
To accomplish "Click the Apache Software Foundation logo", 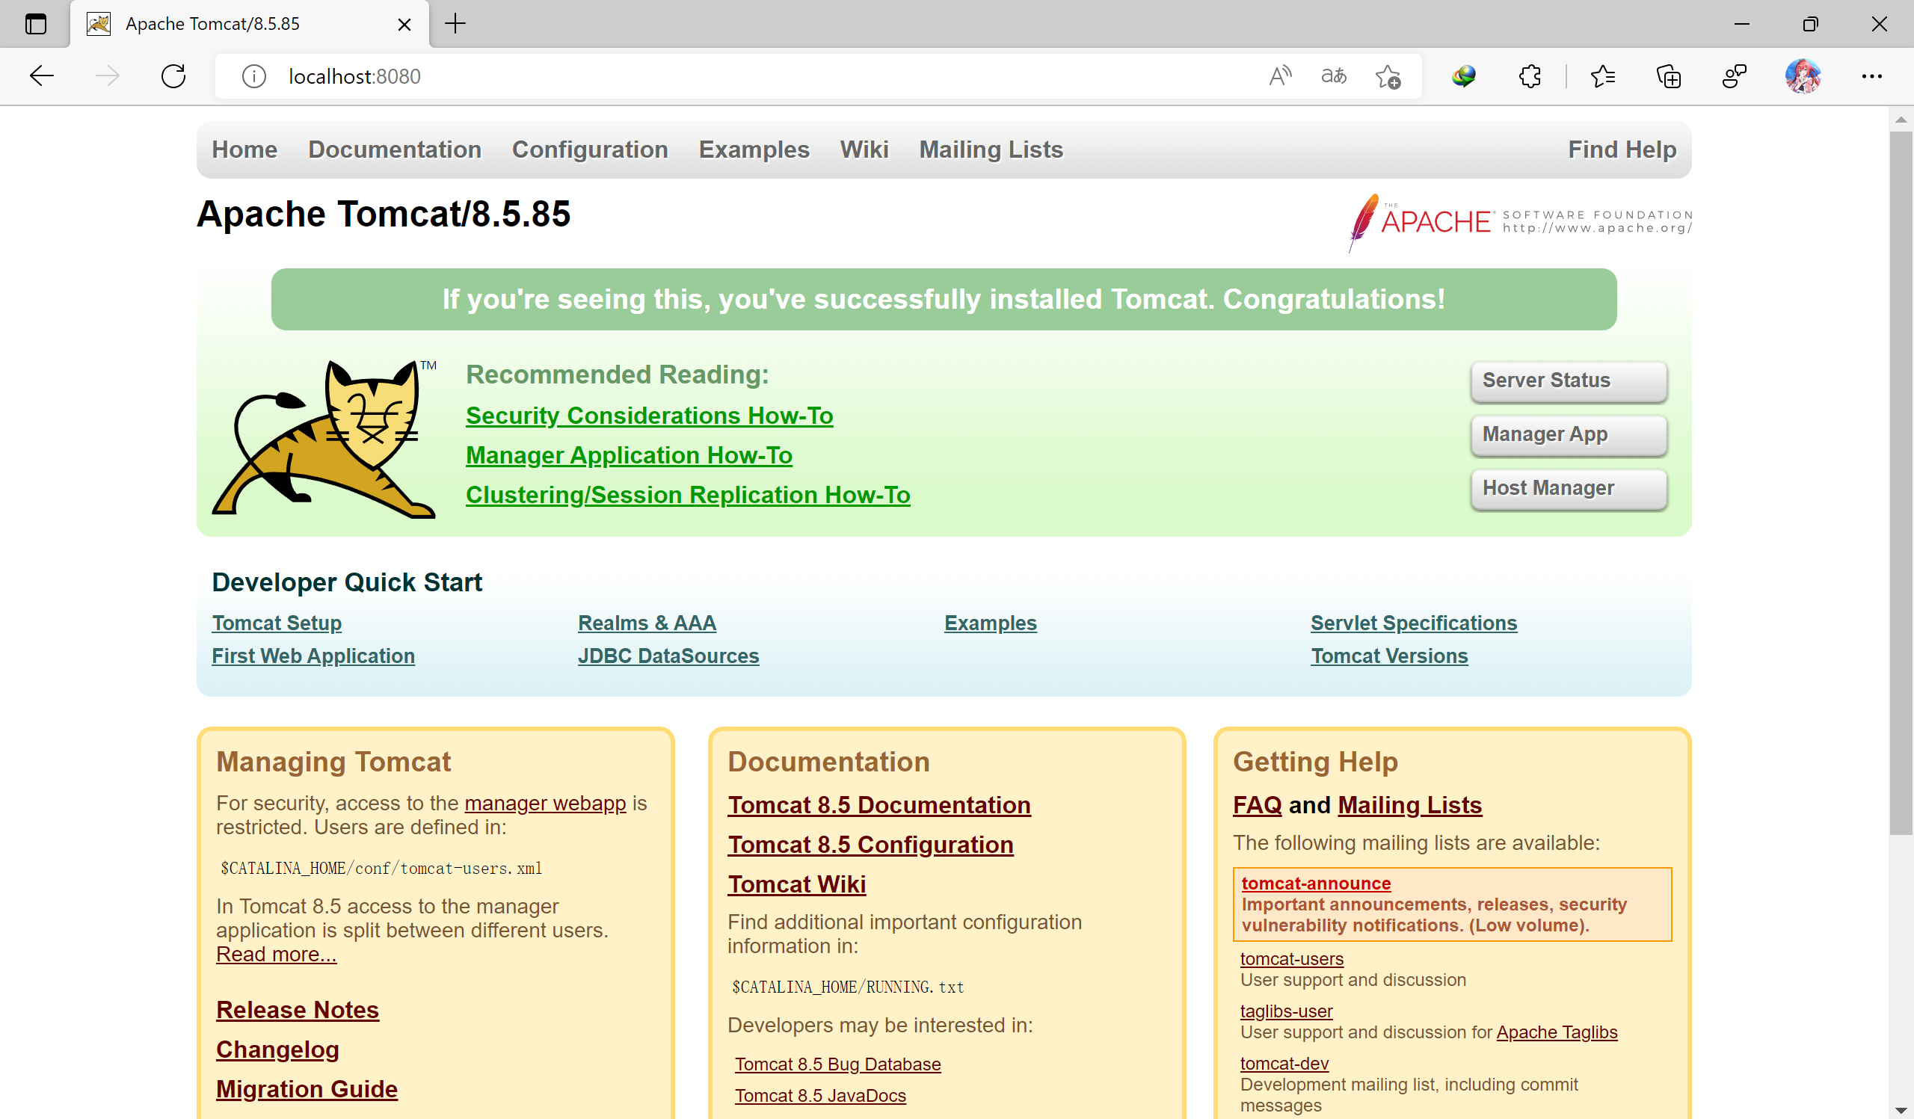I will [1520, 222].
